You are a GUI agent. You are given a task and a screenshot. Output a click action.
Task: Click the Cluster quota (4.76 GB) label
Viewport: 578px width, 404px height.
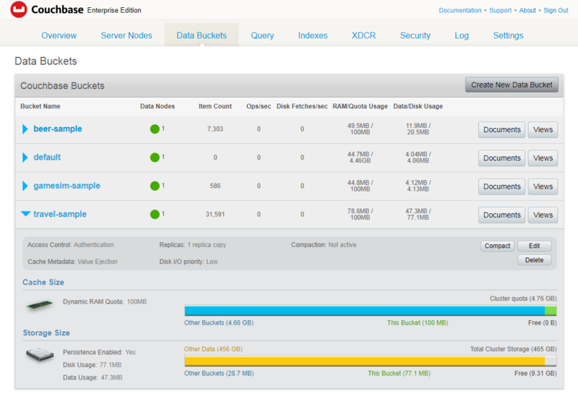coord(523,298)
